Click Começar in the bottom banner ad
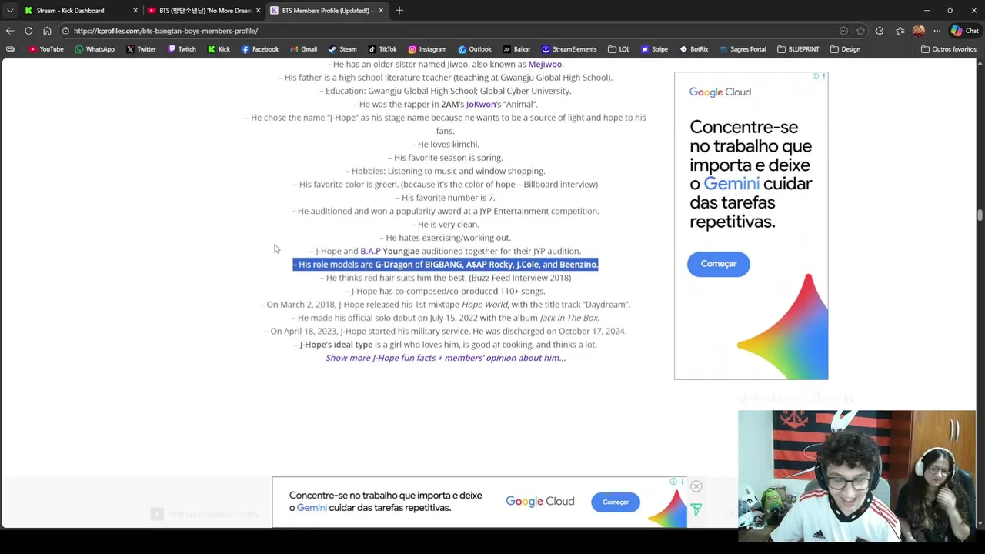The image size is (985, 554). pos(615,502)
